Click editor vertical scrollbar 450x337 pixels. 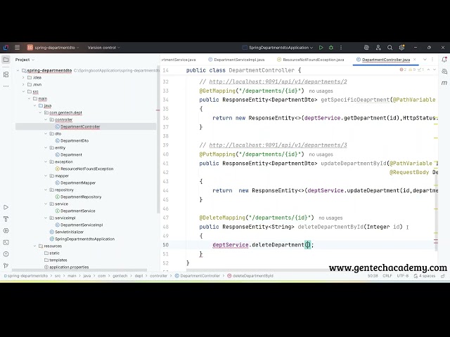[436, 212]
